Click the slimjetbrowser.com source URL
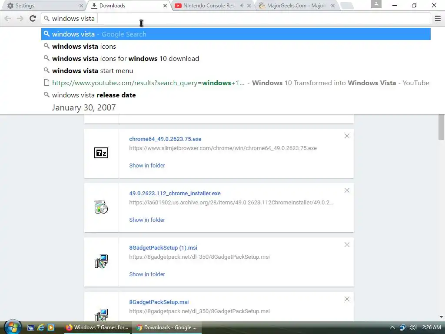Image resolution: width=445 pixels, height=334 pixels. pos(223,148)
